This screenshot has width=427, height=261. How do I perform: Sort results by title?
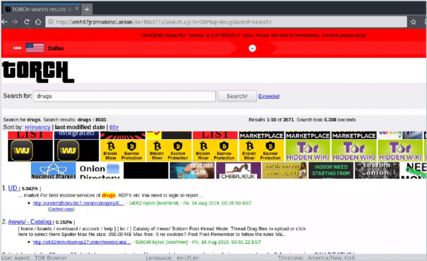point(114,127)
